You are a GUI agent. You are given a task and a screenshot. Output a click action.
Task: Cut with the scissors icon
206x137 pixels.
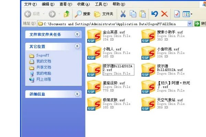(x=123, y=14)
